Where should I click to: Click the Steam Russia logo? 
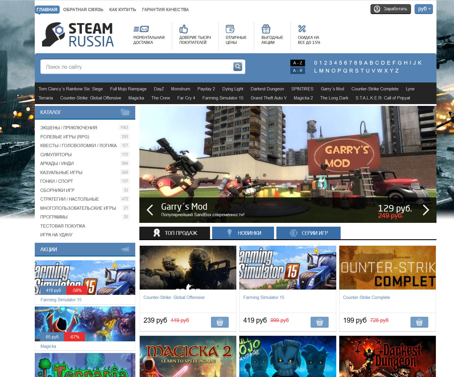(78, 35)
